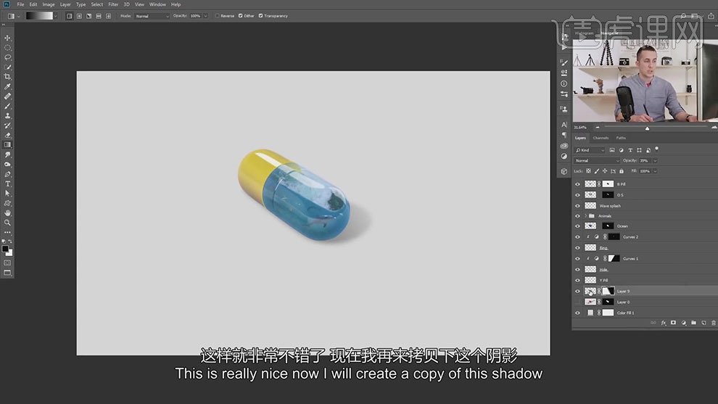Image resolution: width=718 pixels, height=404 pixels.
Task: Select the Eraser tool
Action: coord(7,135)
